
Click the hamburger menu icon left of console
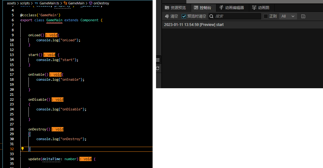[x=158, y=60]
